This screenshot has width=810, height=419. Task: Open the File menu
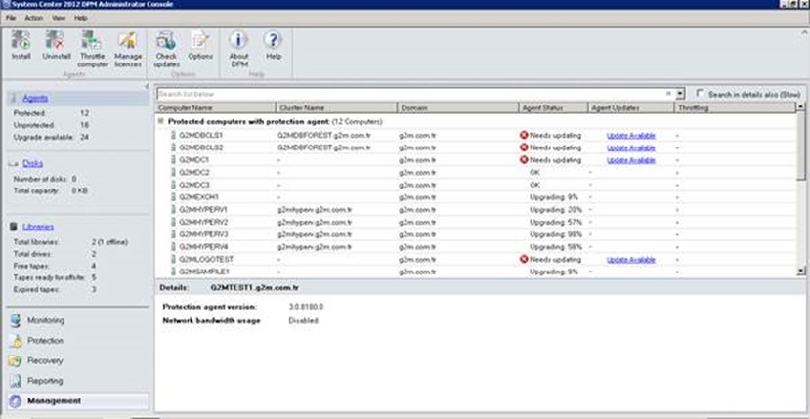[11, 18]
